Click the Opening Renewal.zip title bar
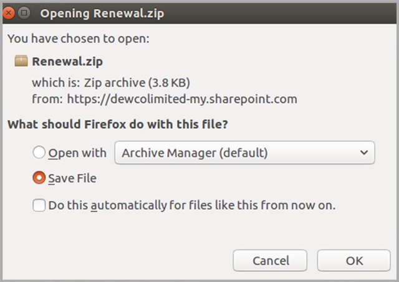The image size is (399, 282). point(199,13)
